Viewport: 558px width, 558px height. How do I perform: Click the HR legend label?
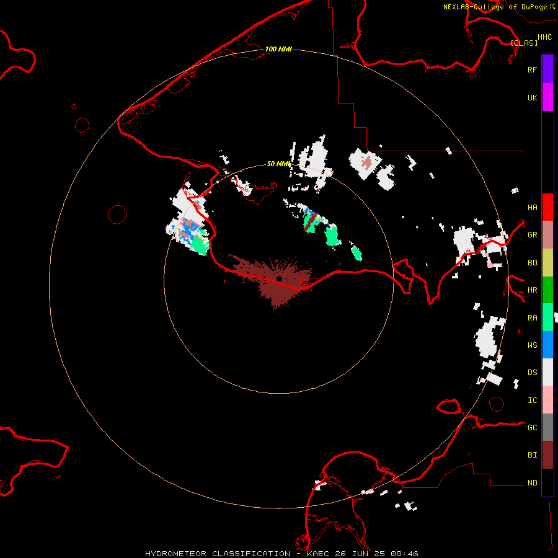[532, 290]
